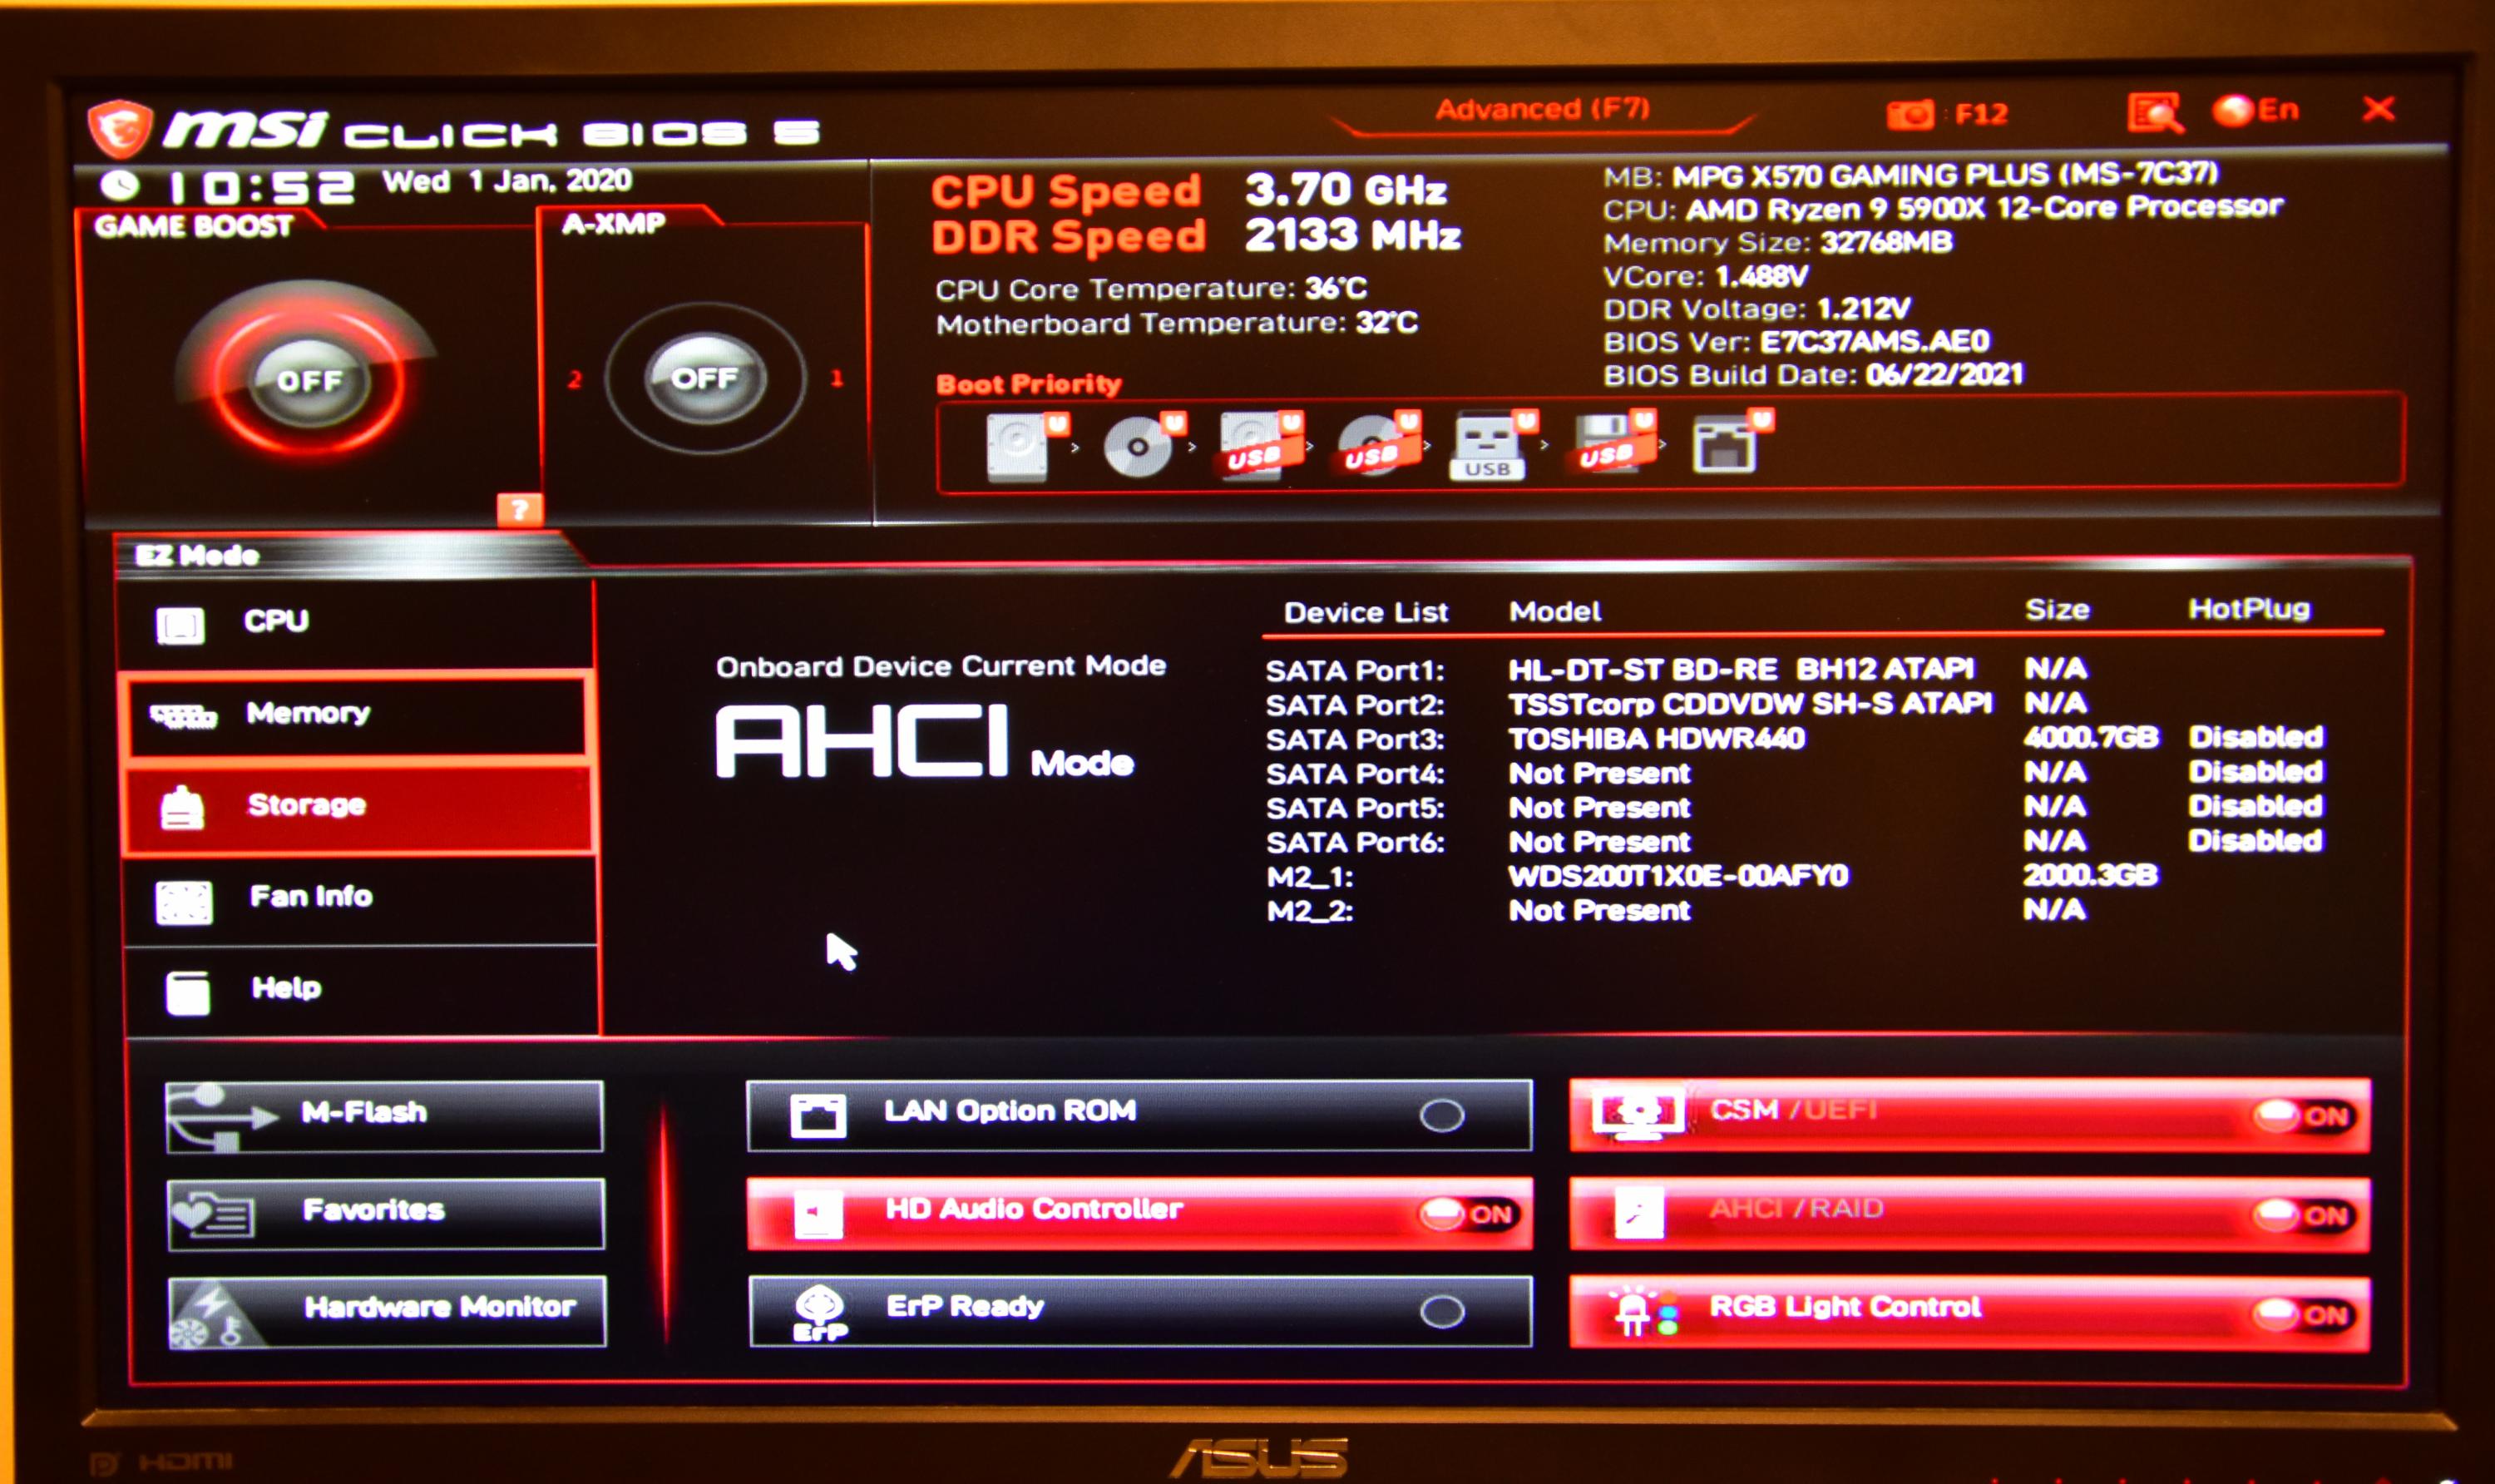Image resolution: width=2495 pixels, height=1484 pixels.
Task: Open the BIOS search magnifier icon
Action: click(2153, 113)
